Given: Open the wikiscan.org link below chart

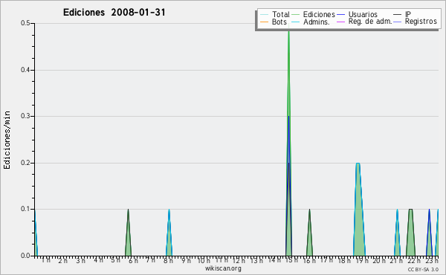Looking at the screenshot, I should (223, 268).
